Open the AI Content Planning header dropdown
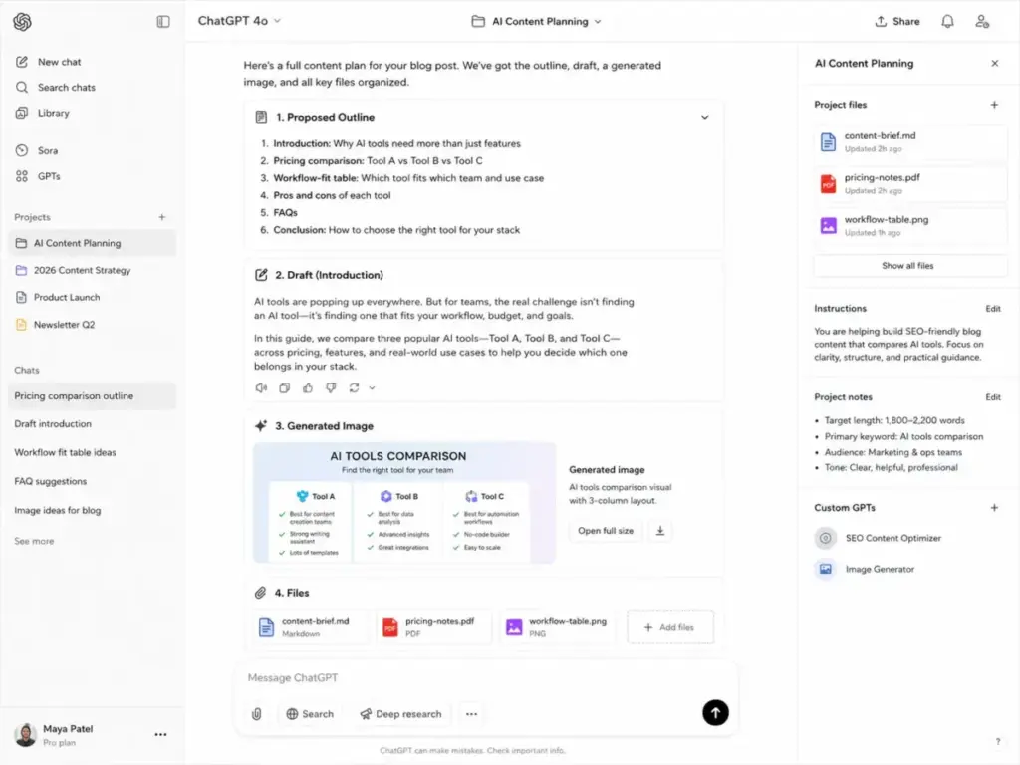The height and width of the screenshot is (765, 1020). 537,22
